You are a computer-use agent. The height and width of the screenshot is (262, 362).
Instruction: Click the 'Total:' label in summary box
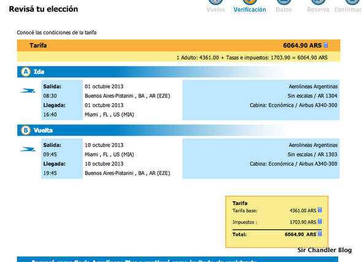pyautogui.click(x=239, y=234)
